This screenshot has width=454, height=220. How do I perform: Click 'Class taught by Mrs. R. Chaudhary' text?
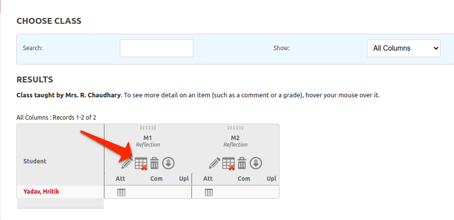click(x=68, y=95)
